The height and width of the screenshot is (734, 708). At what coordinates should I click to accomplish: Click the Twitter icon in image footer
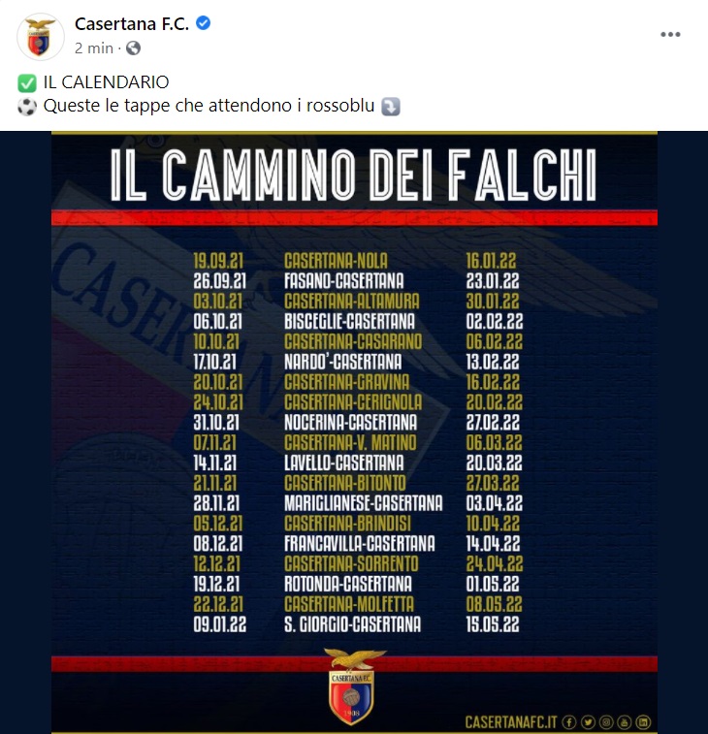click(x=588, y=721)
